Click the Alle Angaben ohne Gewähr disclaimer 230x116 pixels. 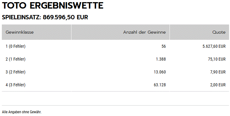(22, 112)
